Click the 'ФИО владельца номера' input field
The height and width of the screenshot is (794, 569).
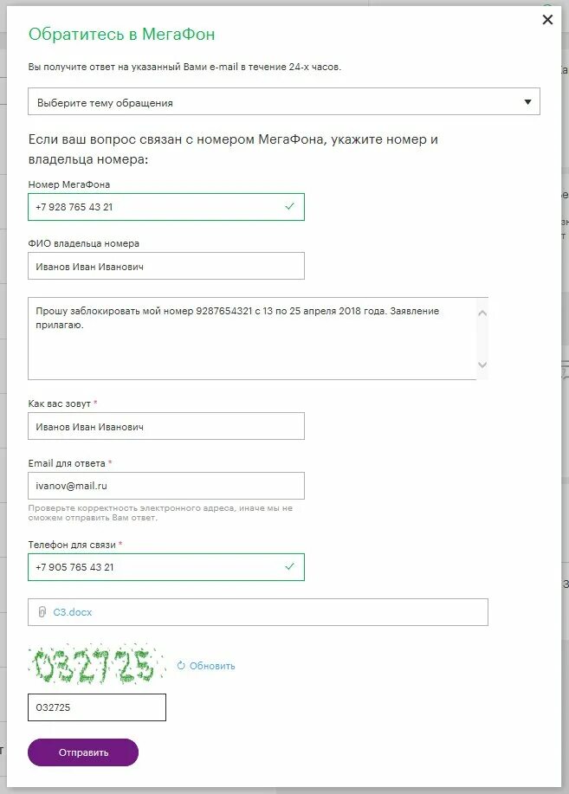coord(166,267)
